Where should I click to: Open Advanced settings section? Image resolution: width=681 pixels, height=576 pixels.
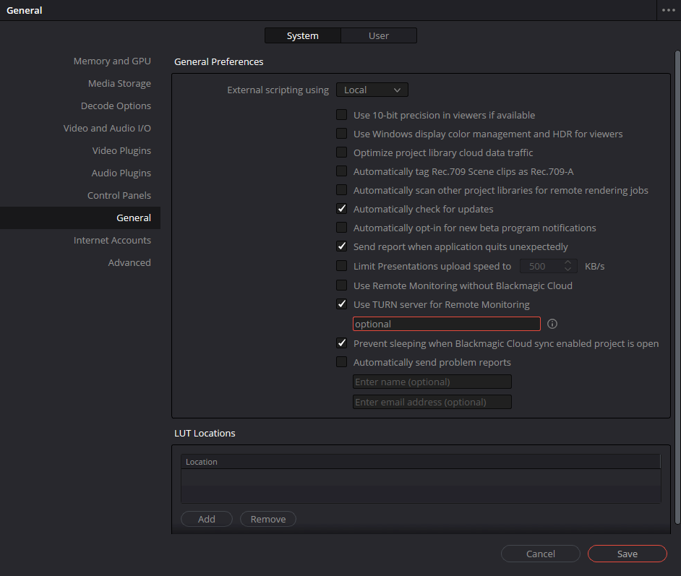click(129, 262)
